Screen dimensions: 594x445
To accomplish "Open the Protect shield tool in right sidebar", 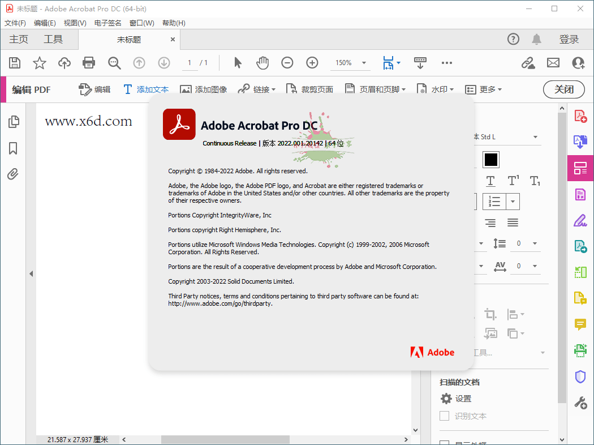I will [x=580, y=376].
